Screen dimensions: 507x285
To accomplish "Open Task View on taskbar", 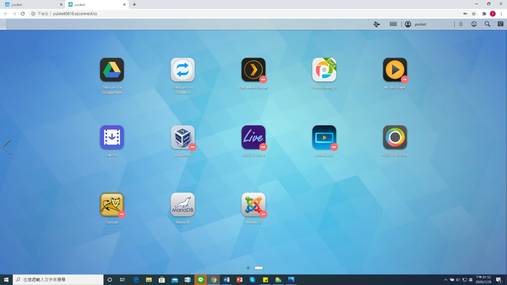I will (122, 280).
